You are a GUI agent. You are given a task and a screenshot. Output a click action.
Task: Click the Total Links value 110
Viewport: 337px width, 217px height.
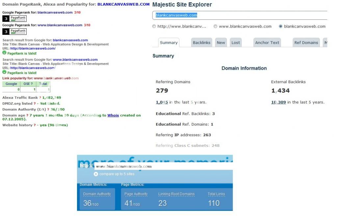[214, 203]
